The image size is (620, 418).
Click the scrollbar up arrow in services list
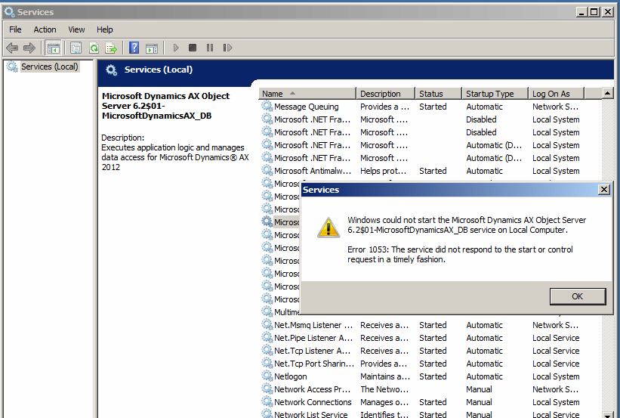pyautogui.click(x=607, y=94)
